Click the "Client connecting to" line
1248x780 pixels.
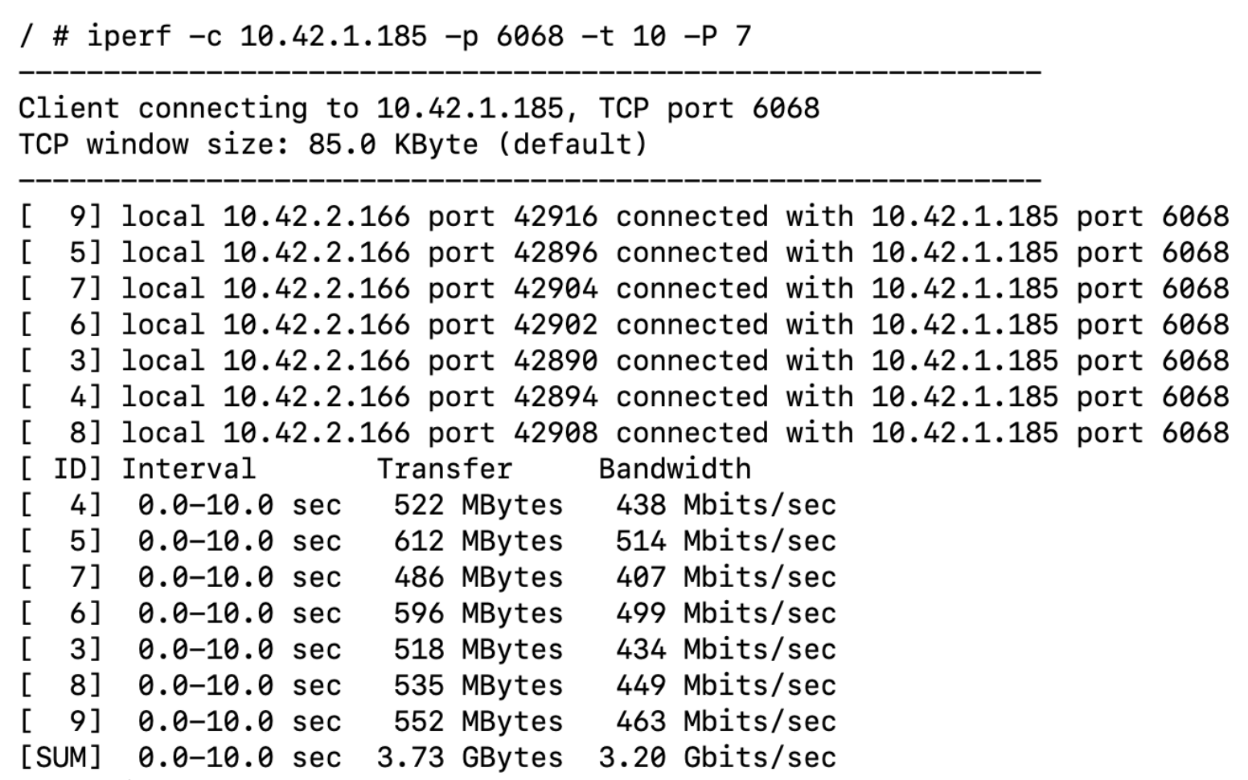click(x=418, y=109)
